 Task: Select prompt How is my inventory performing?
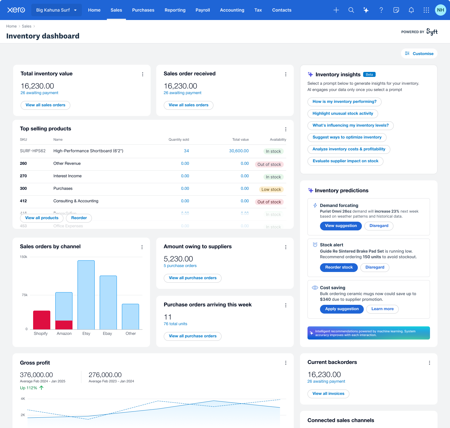pyautogui.click(x=344, y=102)
